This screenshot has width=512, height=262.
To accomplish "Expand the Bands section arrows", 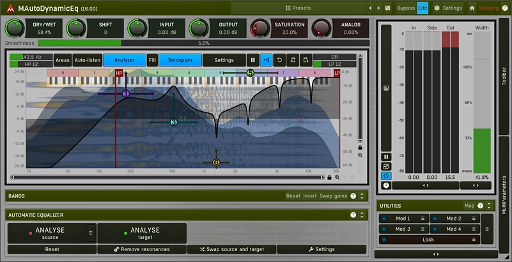I will tap(362, 196).
